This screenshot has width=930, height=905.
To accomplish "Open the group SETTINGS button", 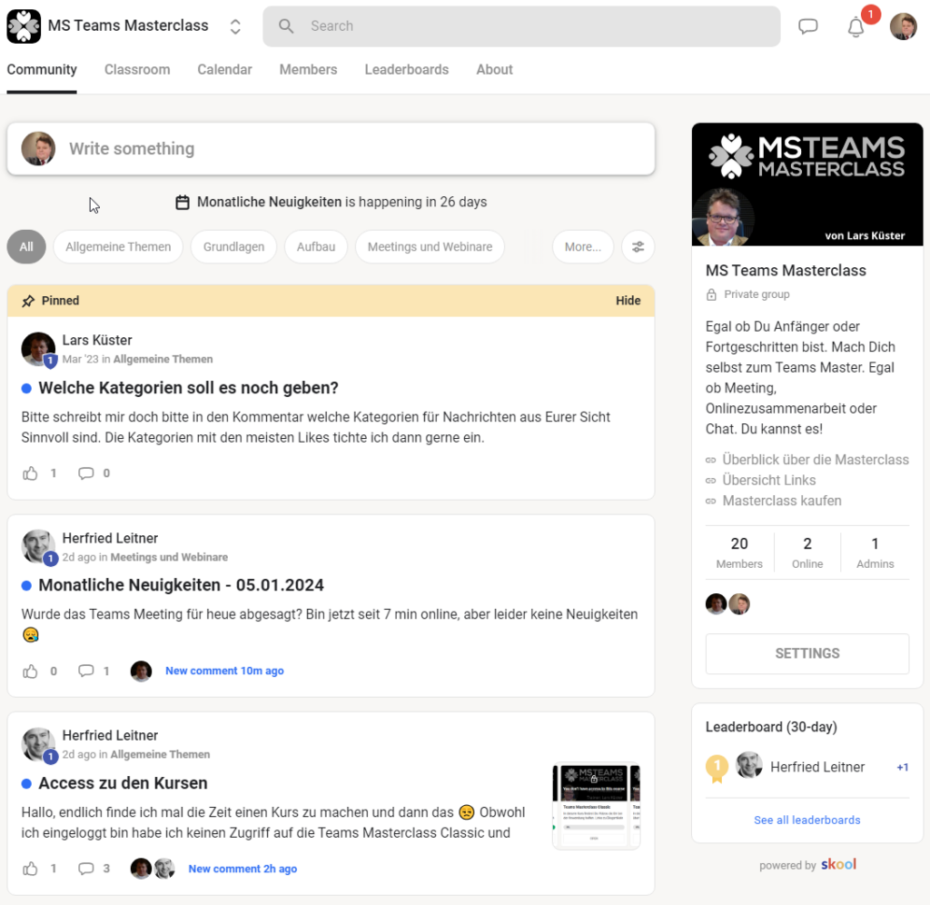I will tap(807, 653).
